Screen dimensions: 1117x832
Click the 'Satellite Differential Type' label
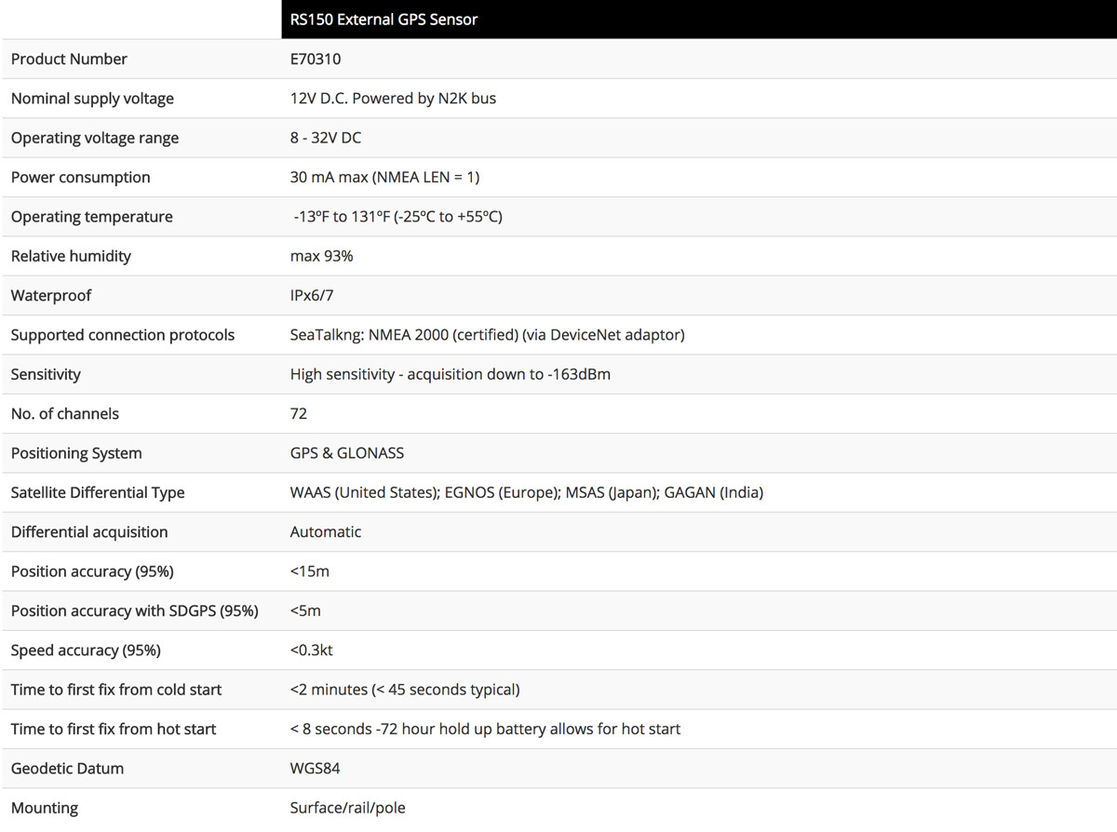click(x=98, y=492)
